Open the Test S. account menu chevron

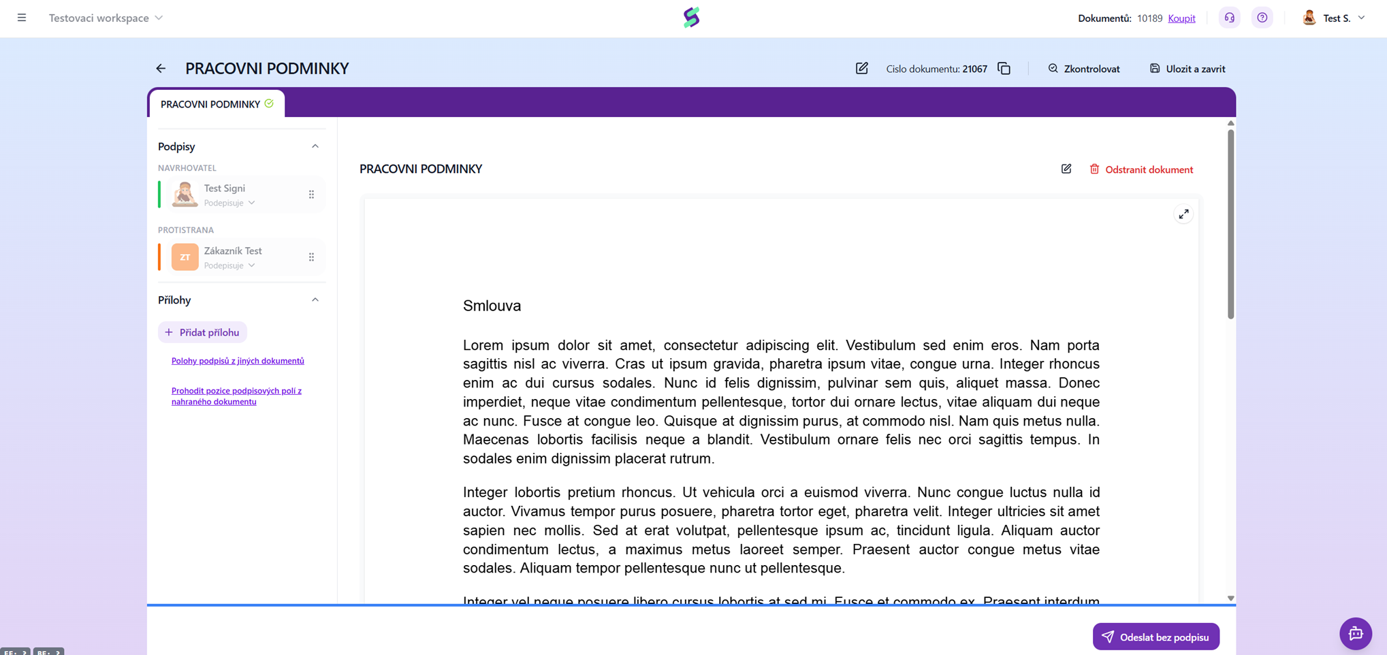1361,18
